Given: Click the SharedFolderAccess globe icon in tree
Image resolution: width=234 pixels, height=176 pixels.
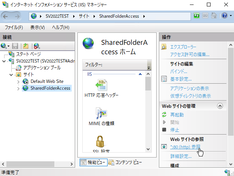Looking at the screenshot, I should [x=26, y=88].
